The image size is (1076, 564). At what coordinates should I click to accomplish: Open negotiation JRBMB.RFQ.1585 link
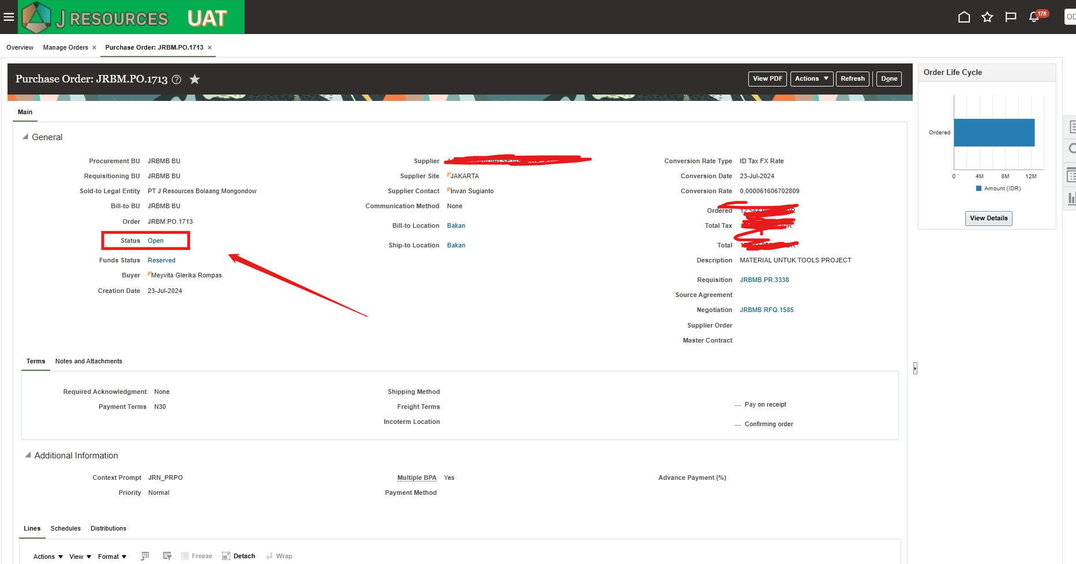click(x=767, y=310)
